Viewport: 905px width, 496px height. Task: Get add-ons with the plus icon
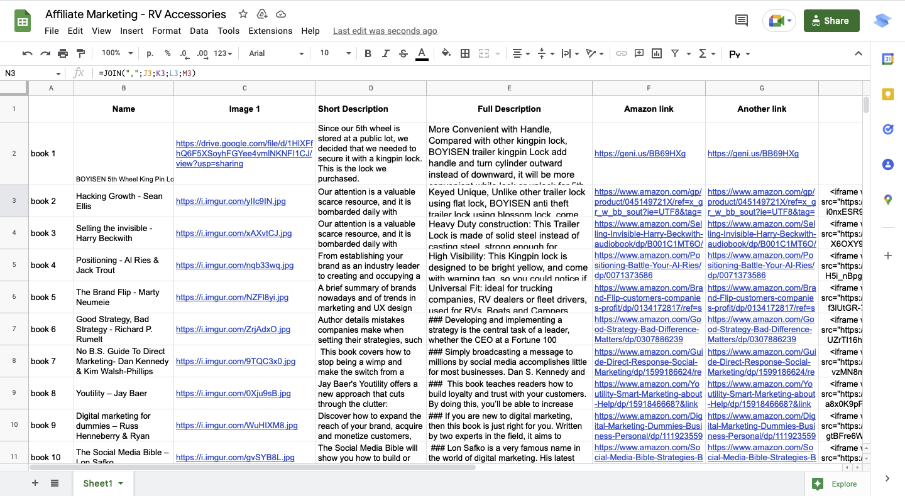[887, 256]
